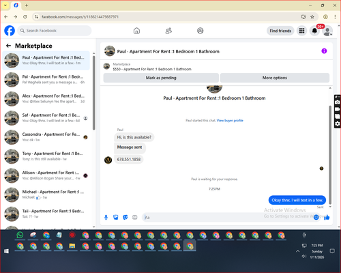Image resolution: width=341 pixels, height=273 pixels.
Task: Click chat pane scrollbar
Action: 330,155
